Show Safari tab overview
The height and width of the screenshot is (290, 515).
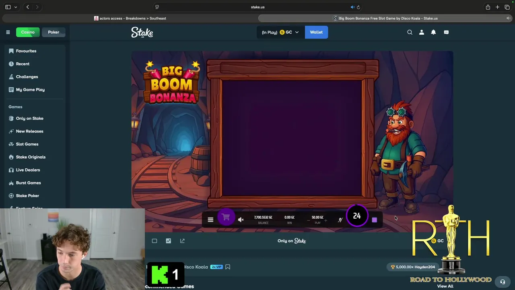coord(507,7)
